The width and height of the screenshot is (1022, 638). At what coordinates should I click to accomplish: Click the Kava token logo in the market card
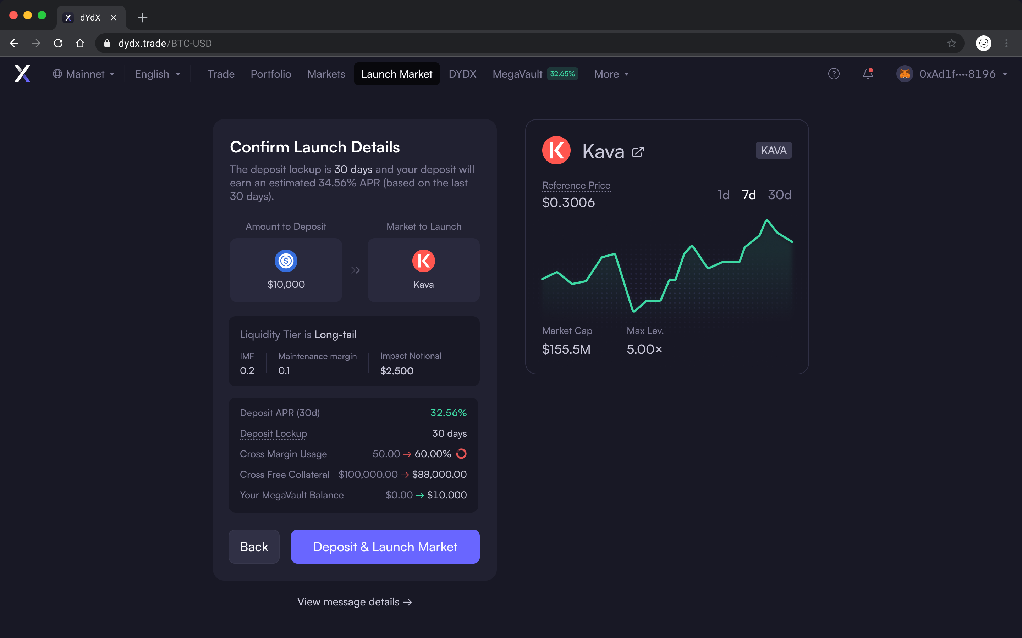(x=556, y=150)
